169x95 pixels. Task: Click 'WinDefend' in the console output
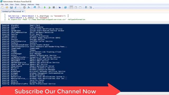(x=15, y=71)
